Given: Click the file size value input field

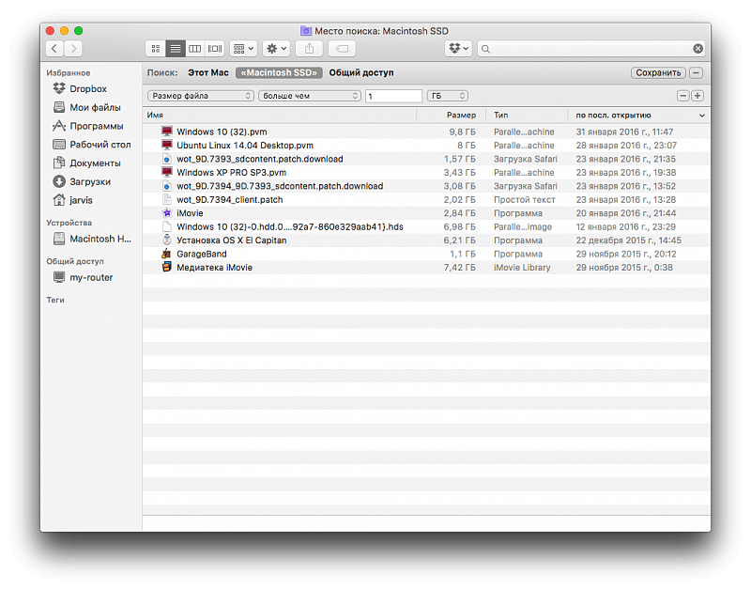Looking at the screenshot, I should tap(393, 96).
